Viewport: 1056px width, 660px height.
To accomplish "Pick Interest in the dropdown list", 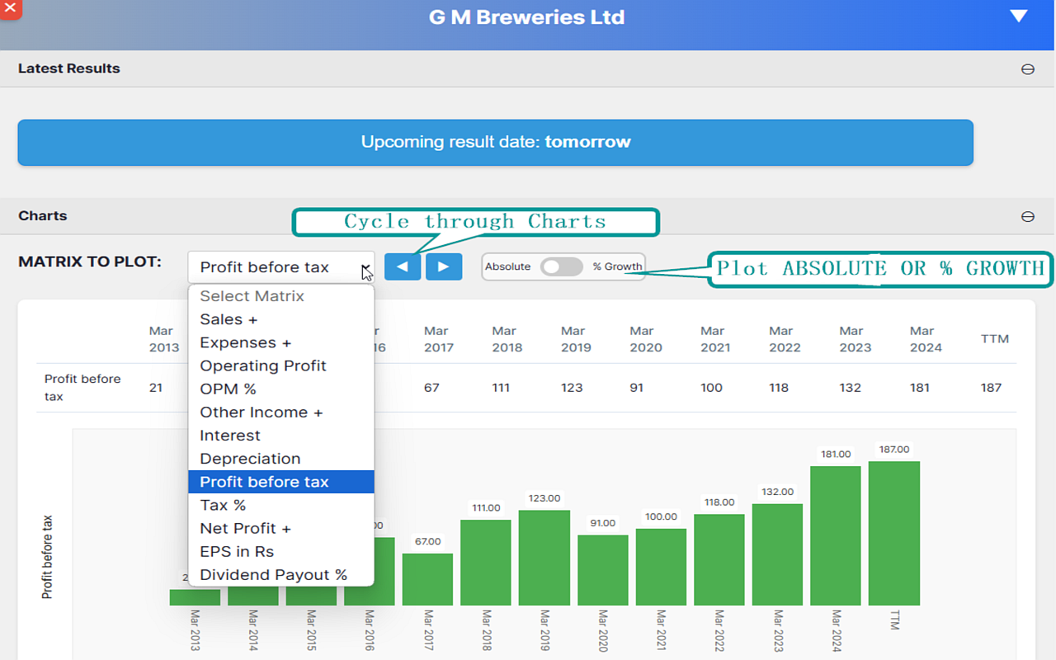I will 230,435.
